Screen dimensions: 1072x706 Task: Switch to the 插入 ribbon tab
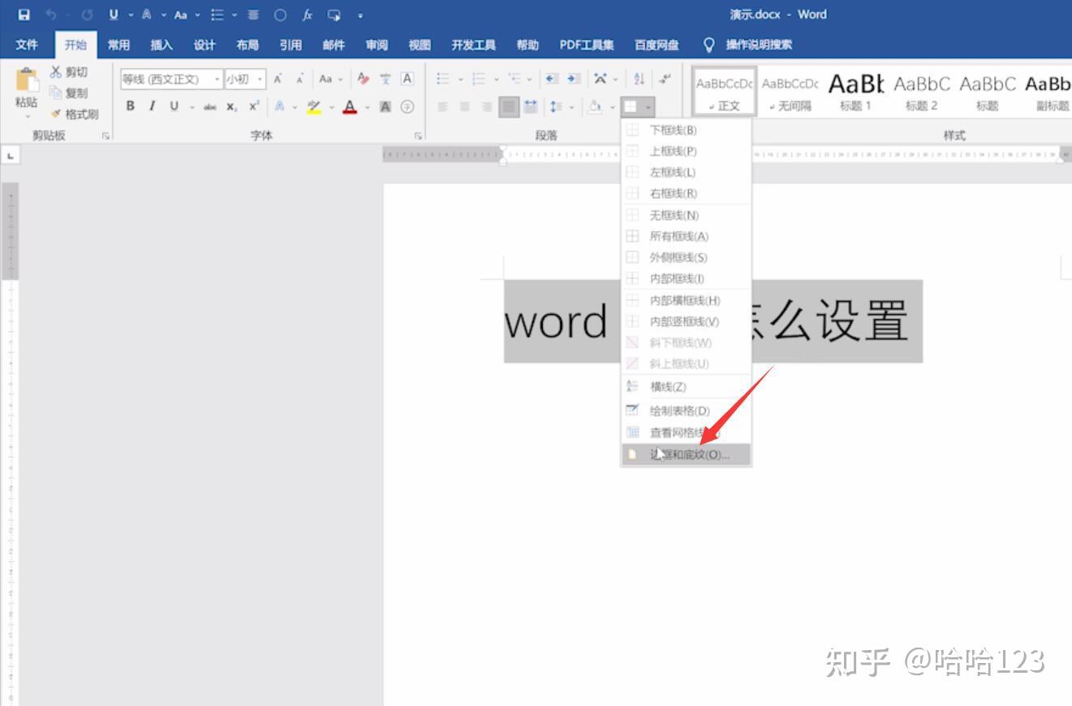point(161,45)
